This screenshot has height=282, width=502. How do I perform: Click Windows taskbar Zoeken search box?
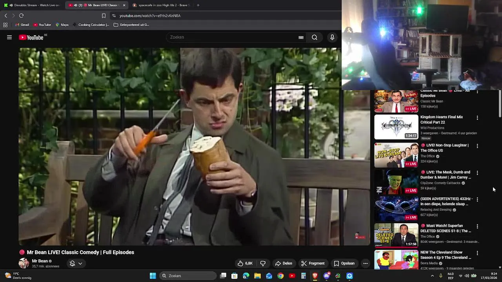tap(188, 276)
